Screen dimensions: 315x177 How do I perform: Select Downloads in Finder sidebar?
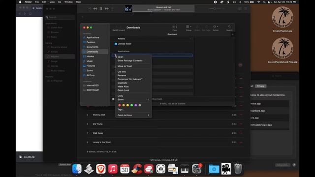95,52
